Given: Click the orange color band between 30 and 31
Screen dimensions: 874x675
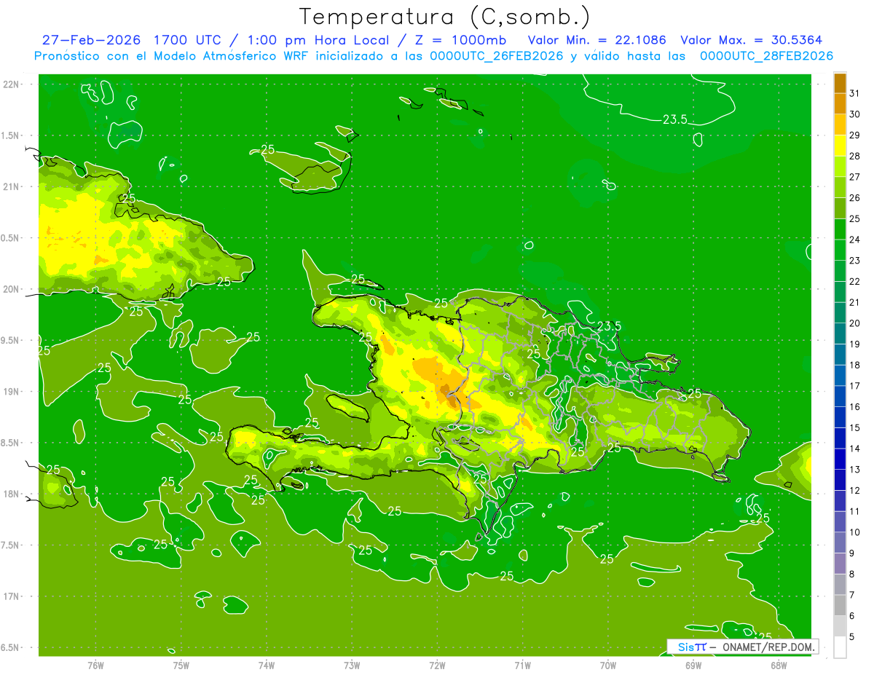Looking at the screenshot, I should pos(840,103).
